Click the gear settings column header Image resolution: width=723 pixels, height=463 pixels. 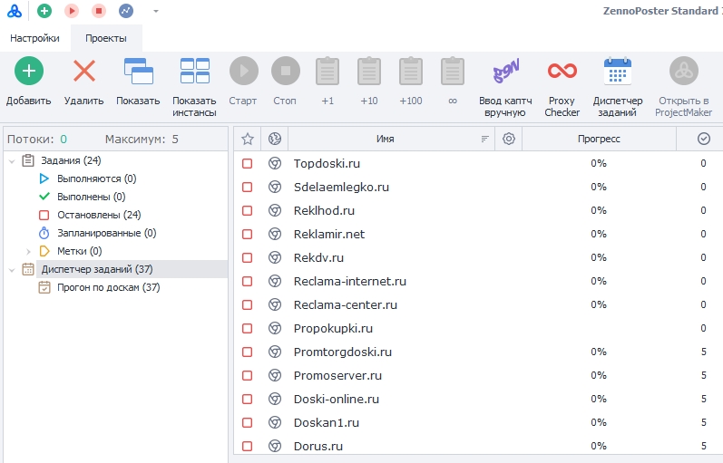pyautogui.click(x=509, y=139)
